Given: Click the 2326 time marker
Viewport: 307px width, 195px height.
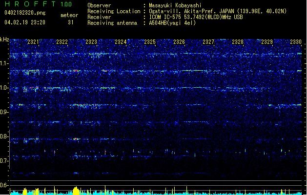Looking at the screenshot, I should 179,42.
